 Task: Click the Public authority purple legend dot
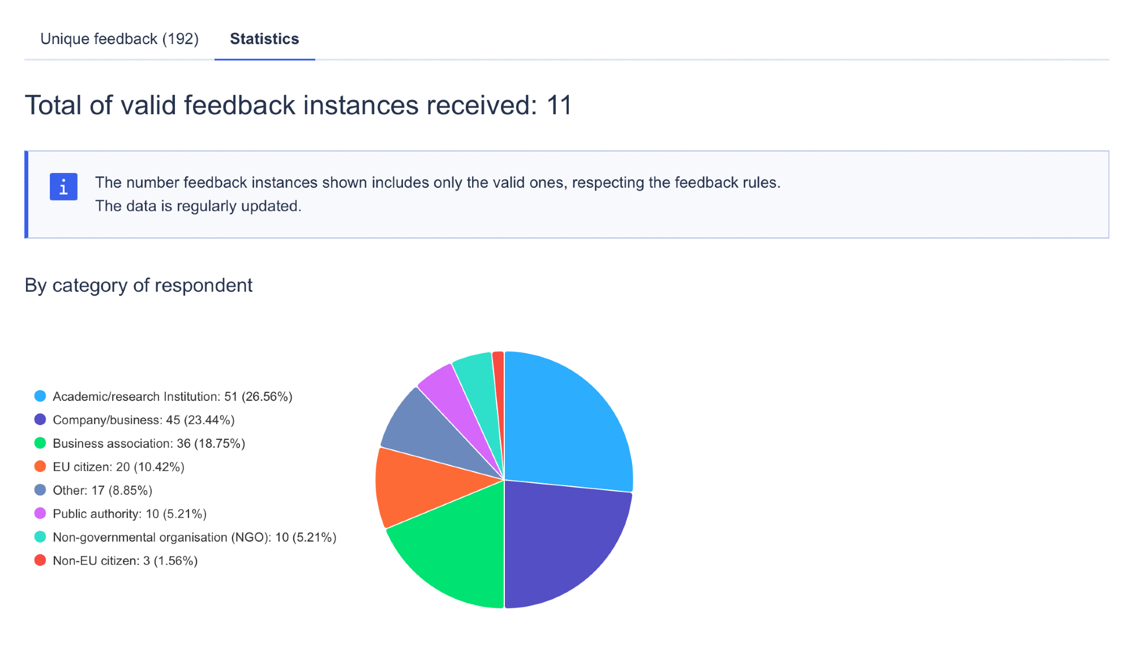point(40,514)
